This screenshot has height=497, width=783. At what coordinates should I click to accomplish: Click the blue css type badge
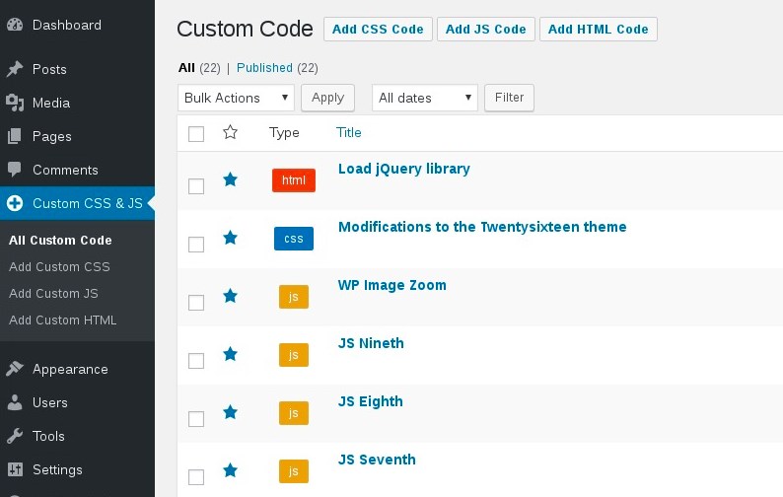(x=294, y=239)
